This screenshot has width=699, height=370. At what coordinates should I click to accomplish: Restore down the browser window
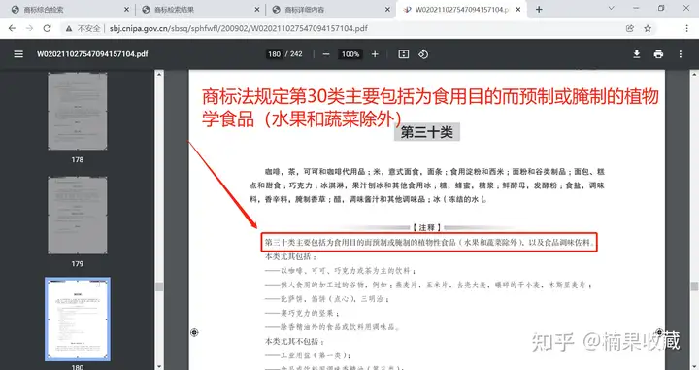coord(661,8)
